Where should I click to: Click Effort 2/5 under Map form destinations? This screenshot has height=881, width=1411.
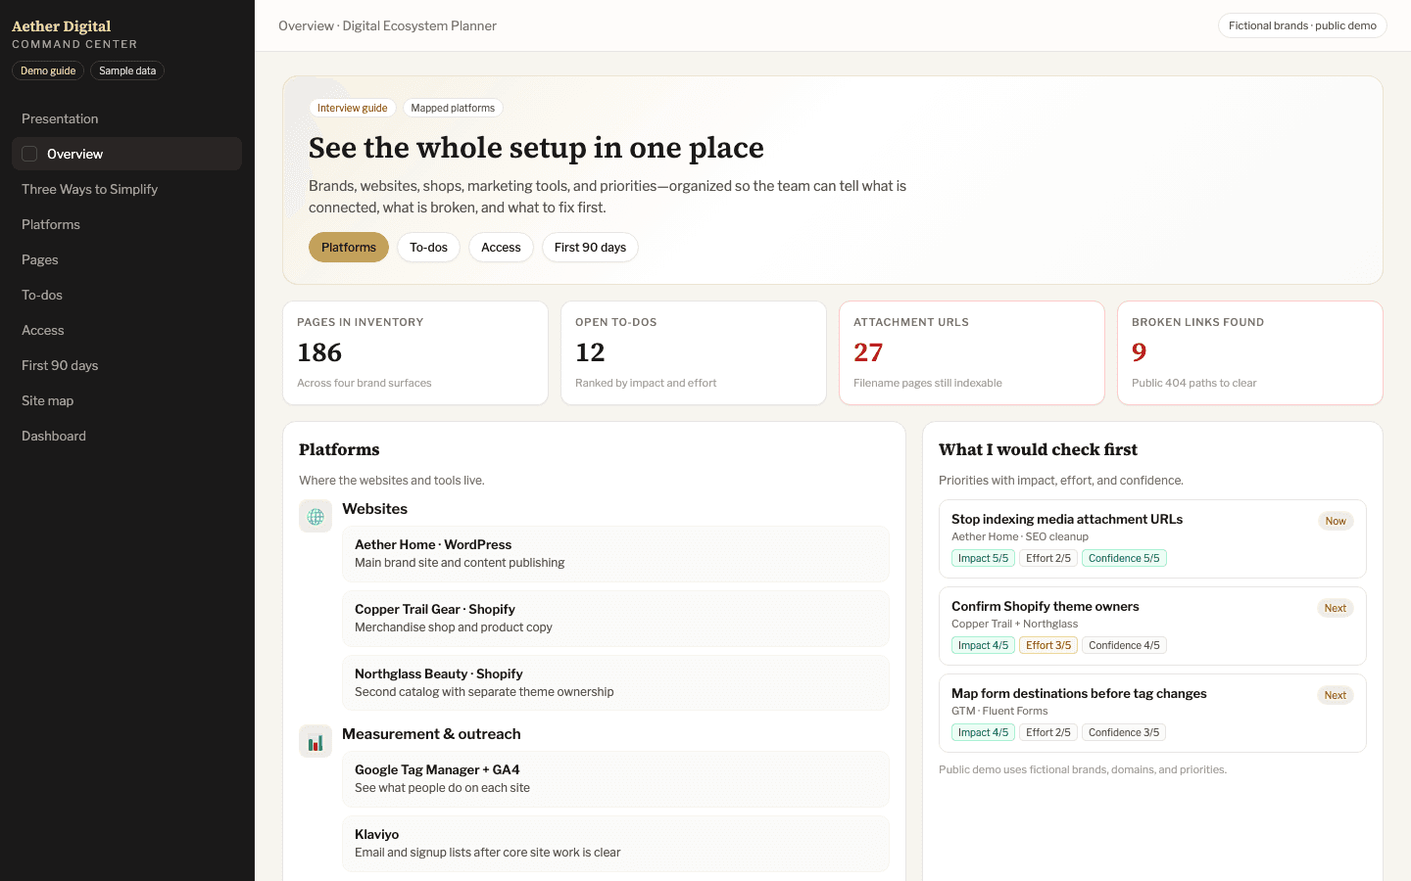[x=1048, y=732]
